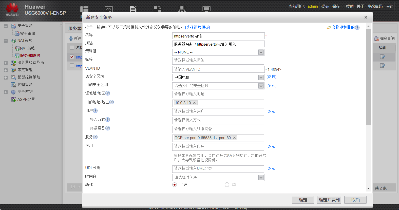This screenshot has width=399, height=210.
Task: Click the 安全防护 shield icon in sidebar
Action: tap(13, 92)
